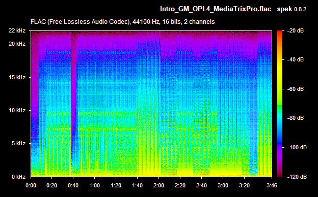Click the 20 kHz frequency label

(17, 44)
